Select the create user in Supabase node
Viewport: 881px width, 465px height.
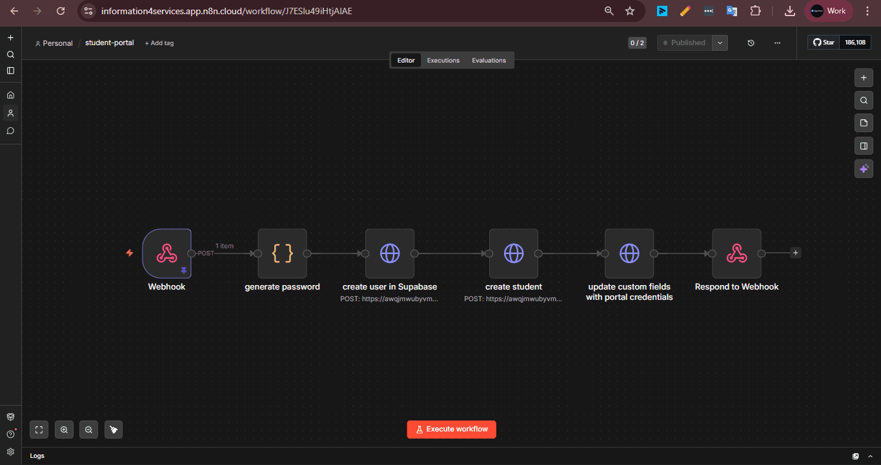coord(390,253)
